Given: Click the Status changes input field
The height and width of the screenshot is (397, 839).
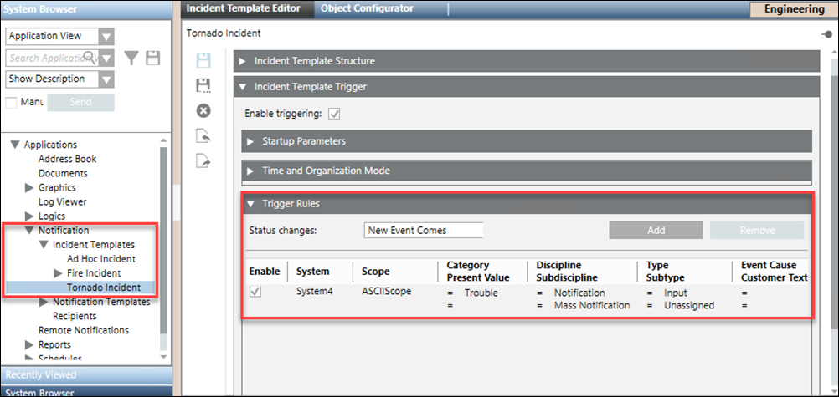Looking at the screenshot, I should coord(424,230).
